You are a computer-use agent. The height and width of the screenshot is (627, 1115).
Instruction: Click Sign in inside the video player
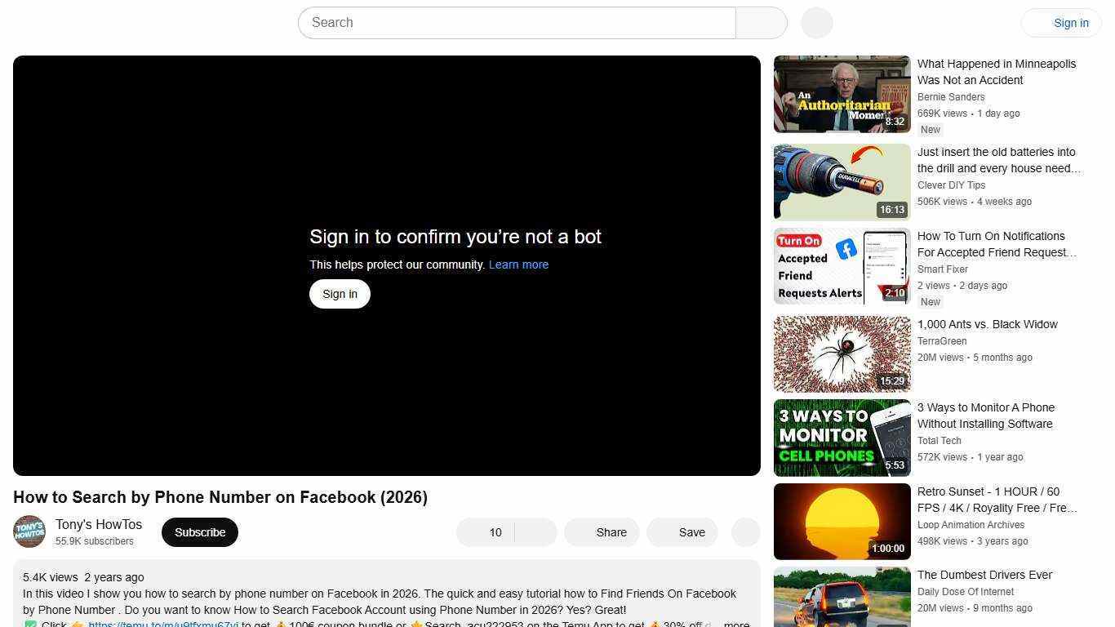[340, 294]
